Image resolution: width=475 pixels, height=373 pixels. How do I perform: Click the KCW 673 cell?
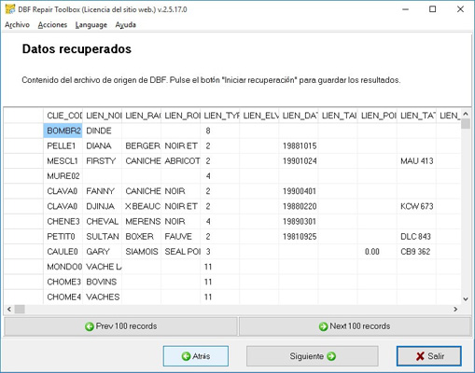tap(416, 206)
